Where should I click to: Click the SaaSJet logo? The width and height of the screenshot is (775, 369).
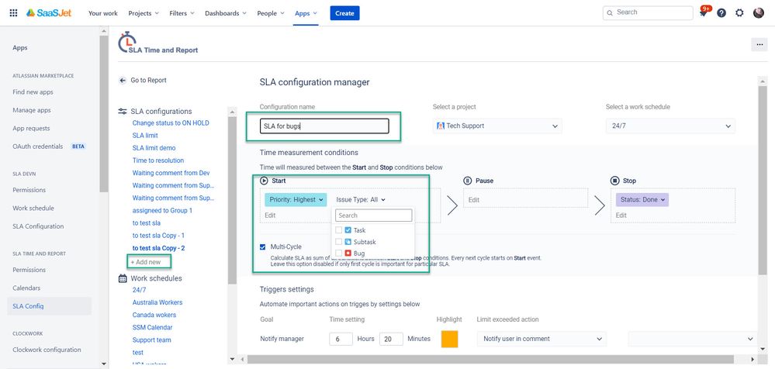pyautogui.click(x=48, y=13)
